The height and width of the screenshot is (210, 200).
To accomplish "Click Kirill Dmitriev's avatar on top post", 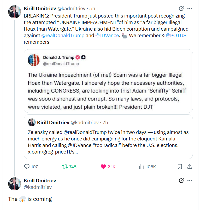I will click(x=14, y=12).
